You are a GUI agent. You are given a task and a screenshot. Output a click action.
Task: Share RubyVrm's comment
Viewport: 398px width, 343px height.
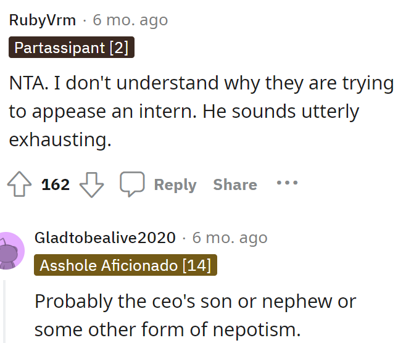pos(234,184)
